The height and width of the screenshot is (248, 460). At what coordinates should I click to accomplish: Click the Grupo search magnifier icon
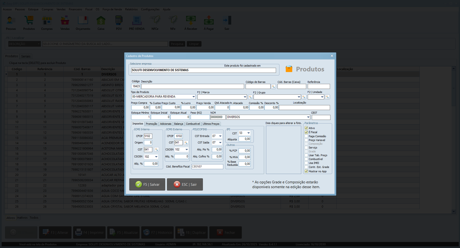pyautogui.click(x=304, y=97)
